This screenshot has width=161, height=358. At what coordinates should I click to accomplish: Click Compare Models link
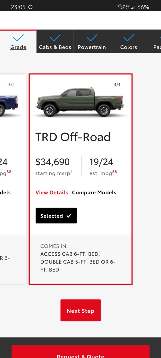(x=94, y=192)
